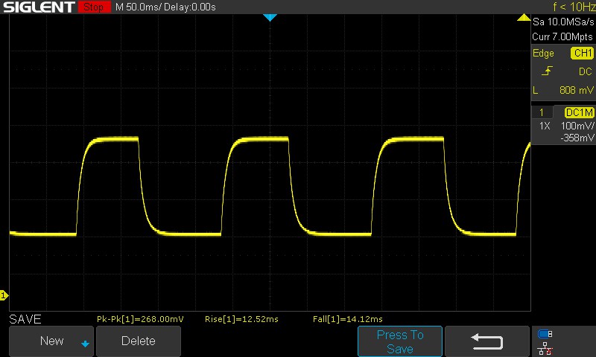Click the network LAN status icon
Image resolution: width=596 pixels, height=357 pixels.
(545, 349)
